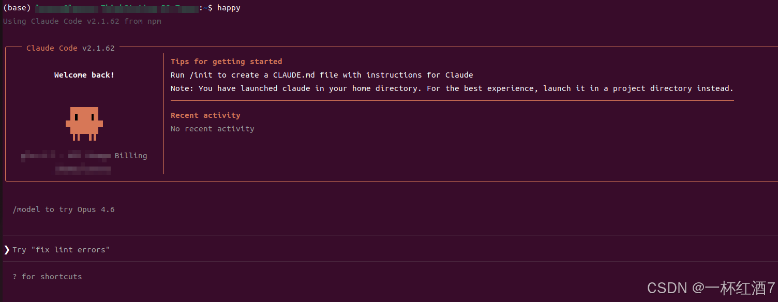The width and height of the screenshot is (778, 302).
Task: Click the prompt chevron arrow icon
Action: pos(7,250)
